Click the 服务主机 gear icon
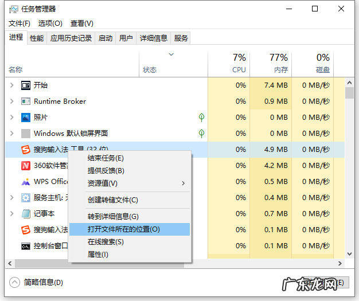 tap(26, 198)
